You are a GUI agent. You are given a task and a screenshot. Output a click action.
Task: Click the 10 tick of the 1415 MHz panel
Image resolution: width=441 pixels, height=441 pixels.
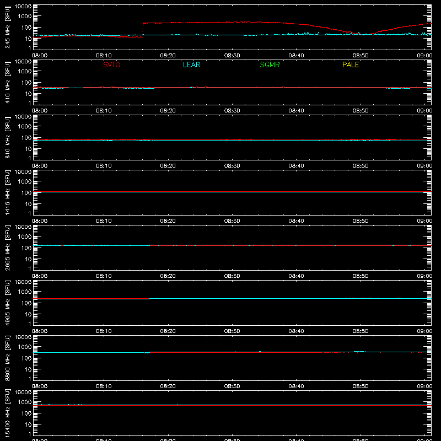[28, 204]
